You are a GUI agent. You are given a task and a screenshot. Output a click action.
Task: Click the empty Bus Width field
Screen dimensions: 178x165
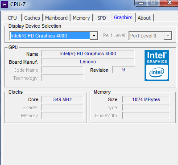(x=146, y=115)
